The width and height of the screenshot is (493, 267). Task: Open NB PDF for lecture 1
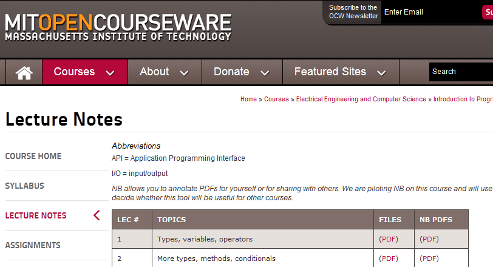click(429, 239)
